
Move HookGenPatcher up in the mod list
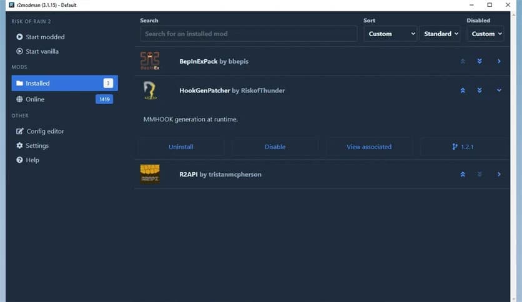pyautogui.click(x=463, y=90)
